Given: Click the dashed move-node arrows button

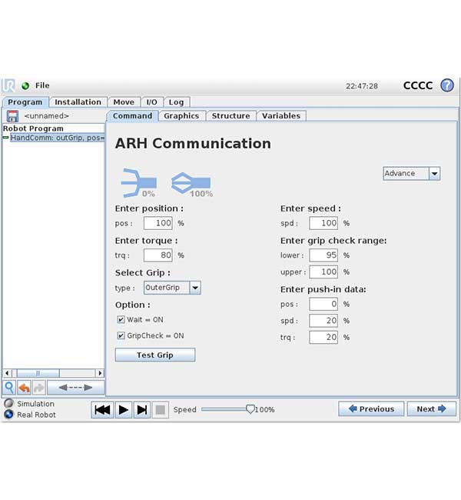Looking at the screenshot, I should click(75, 388).
